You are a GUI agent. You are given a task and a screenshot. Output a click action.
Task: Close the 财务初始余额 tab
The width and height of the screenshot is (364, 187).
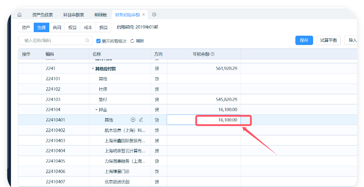[144, 15]
